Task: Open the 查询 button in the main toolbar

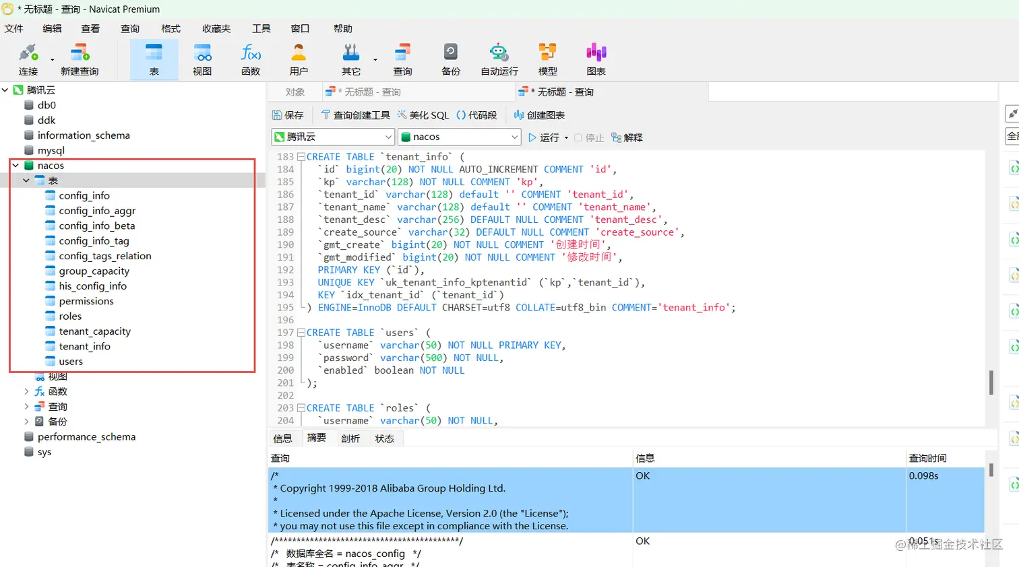Action: (402, 59)
